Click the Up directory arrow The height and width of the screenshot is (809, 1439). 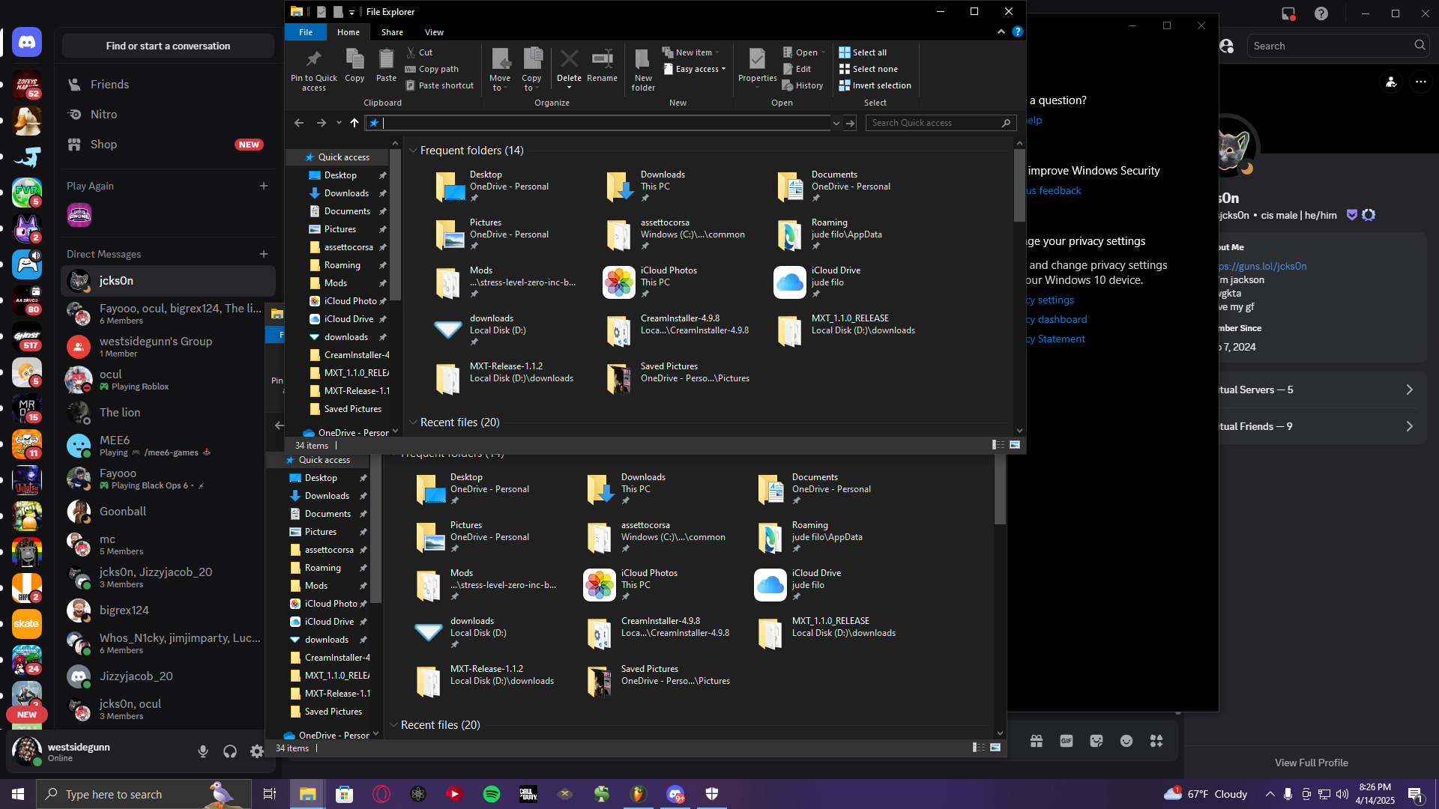(x=355, y=123)
